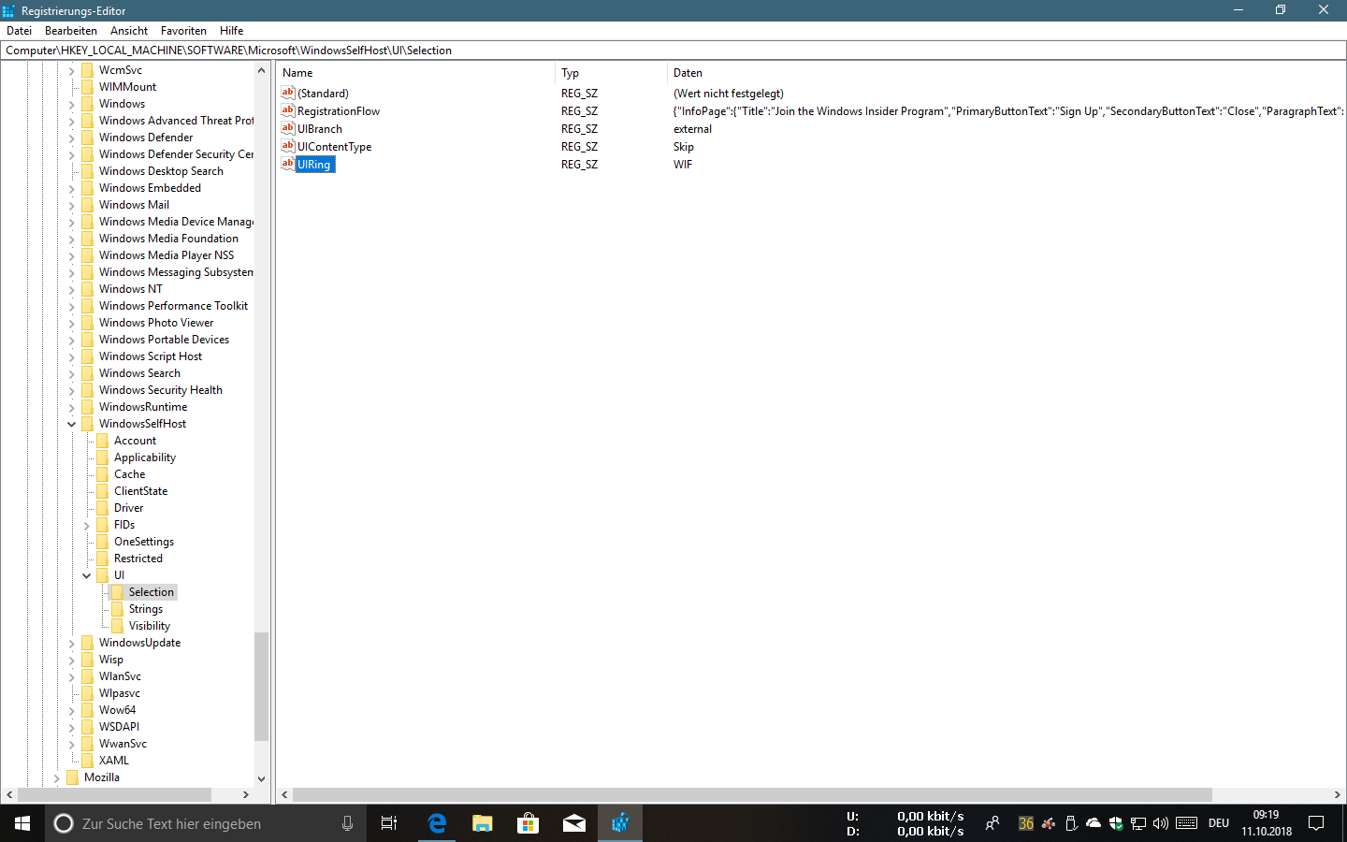This screenshot has width=1347, height=842.
Task: Sort values by the Daten column header
Action: [1007, 72]
